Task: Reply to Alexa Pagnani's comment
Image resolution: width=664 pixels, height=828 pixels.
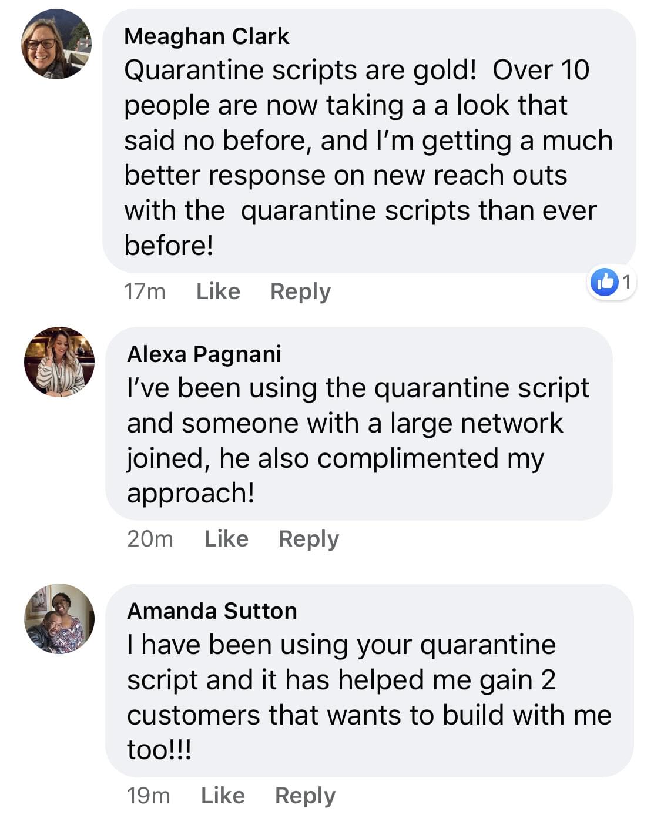Action: (x=308, y=539)
